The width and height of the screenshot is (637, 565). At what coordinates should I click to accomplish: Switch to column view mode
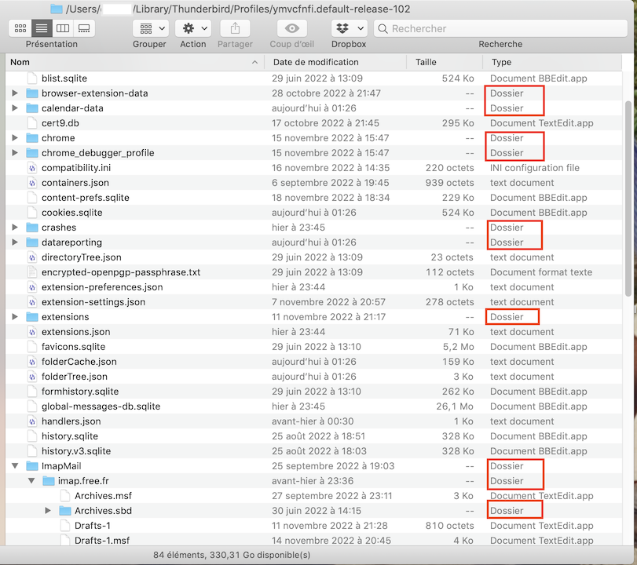coord(63,28)
